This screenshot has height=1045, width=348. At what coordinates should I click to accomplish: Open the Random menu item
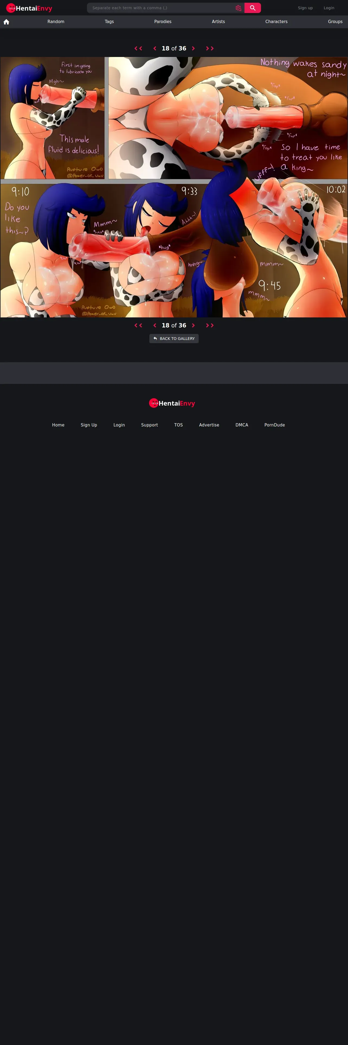click(x=56, y=22)
